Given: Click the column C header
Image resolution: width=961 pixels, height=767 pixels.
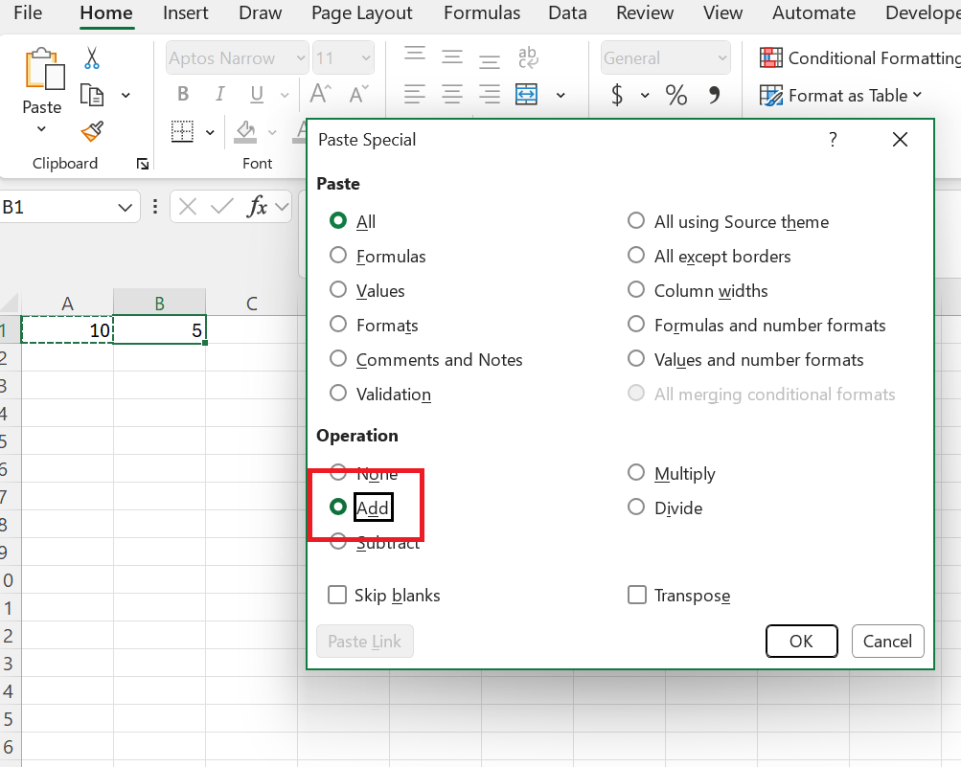Looking at the screenshot, I should (x=251, y=303).
